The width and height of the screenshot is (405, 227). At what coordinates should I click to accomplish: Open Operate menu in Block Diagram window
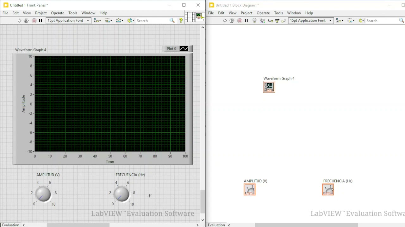click(x=263, y=13)
